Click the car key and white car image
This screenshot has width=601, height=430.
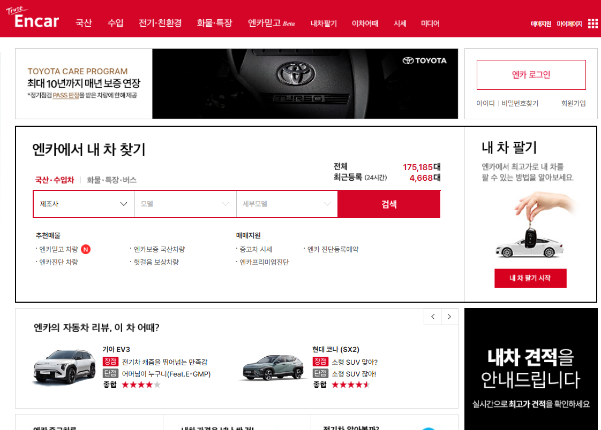537,226
